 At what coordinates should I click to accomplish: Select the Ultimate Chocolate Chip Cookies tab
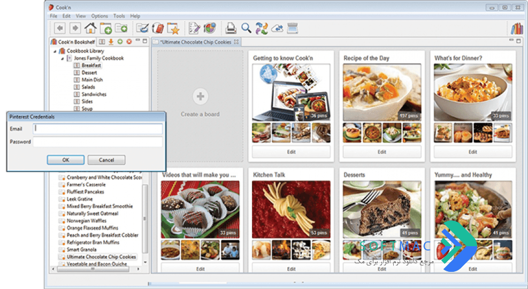click(196, 42)
